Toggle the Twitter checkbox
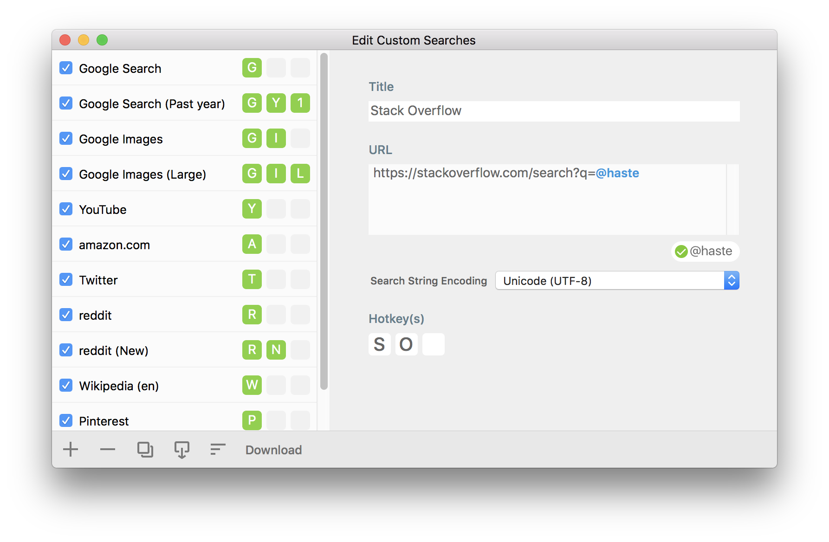Viewport: 829px width, 542px height. pyautogui.click(x=66, y=279)
